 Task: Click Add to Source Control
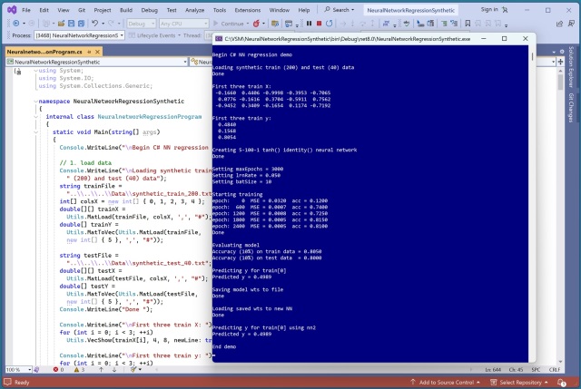click(445, 383)
